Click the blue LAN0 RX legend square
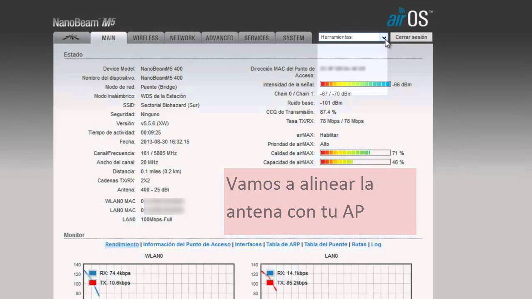This screenshot has height=299, width=532. (270, 273)
